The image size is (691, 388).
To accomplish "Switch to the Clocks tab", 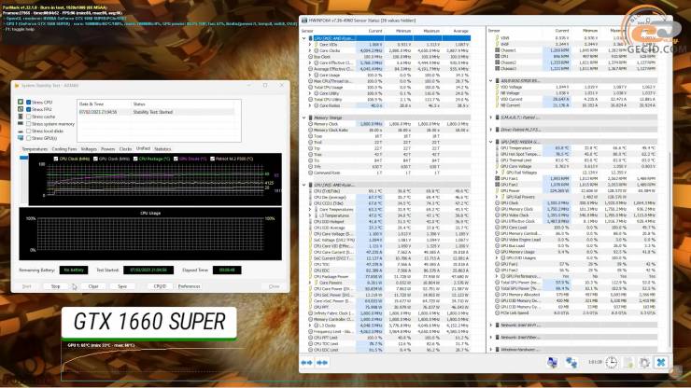I will pos(125,149).
